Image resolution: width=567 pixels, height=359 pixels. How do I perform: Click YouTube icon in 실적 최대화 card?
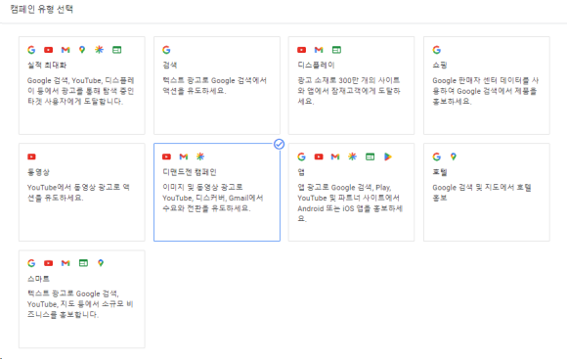point(49,50)
